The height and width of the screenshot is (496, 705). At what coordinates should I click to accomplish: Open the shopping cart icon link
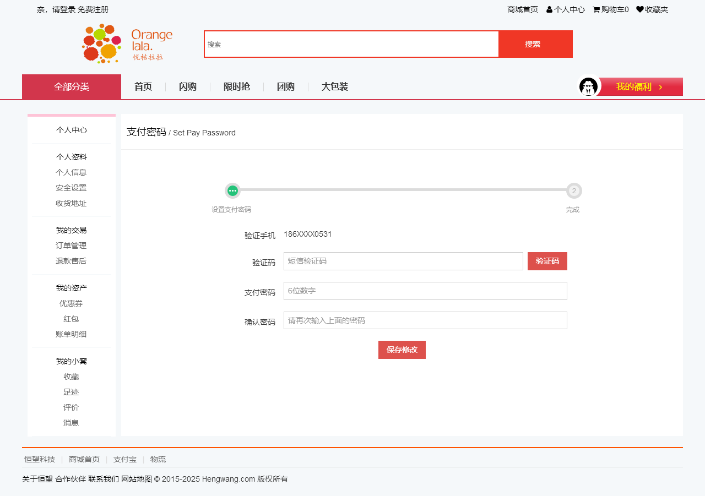click(x=596, y=9)
